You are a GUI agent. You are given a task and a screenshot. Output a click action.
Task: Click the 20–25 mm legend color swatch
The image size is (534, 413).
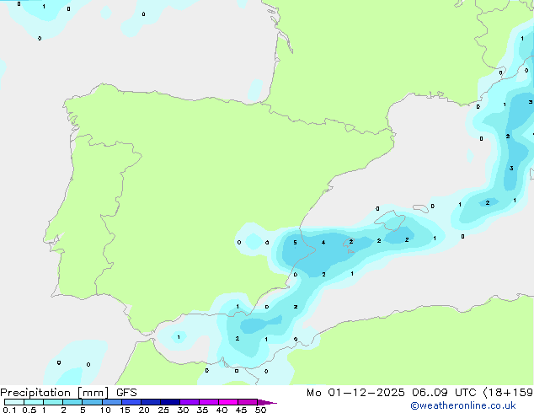pos(151,402)
